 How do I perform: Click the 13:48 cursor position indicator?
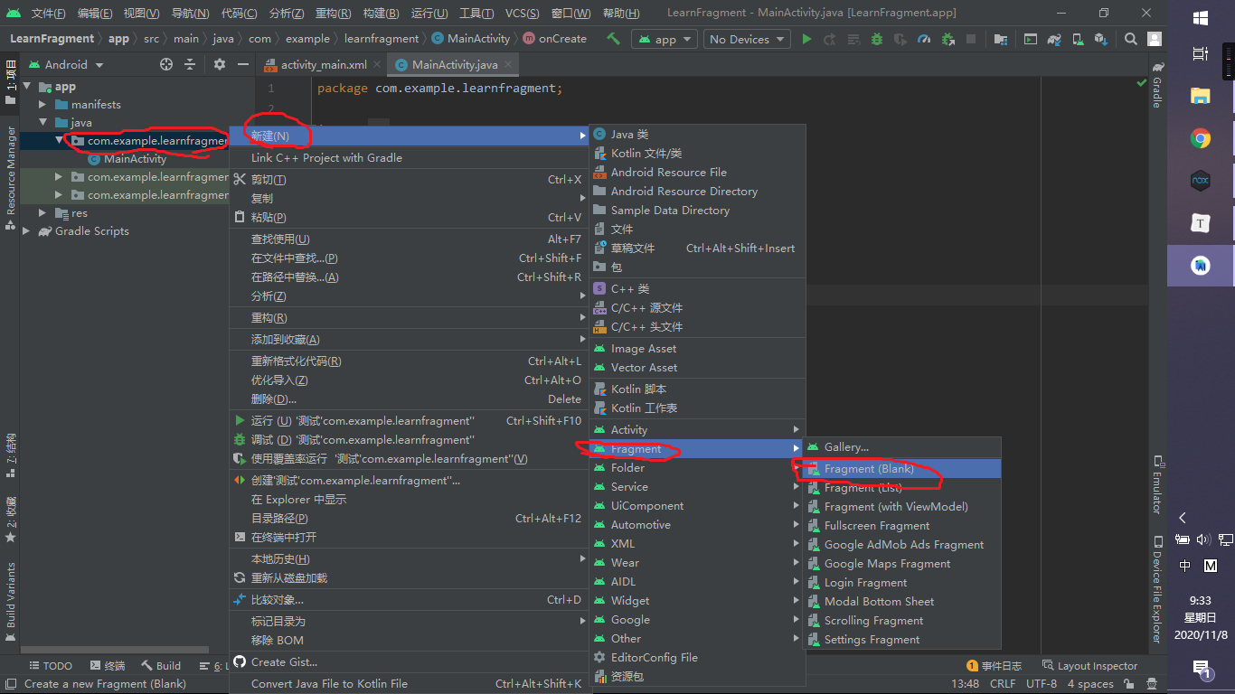(x=965, y=684)
